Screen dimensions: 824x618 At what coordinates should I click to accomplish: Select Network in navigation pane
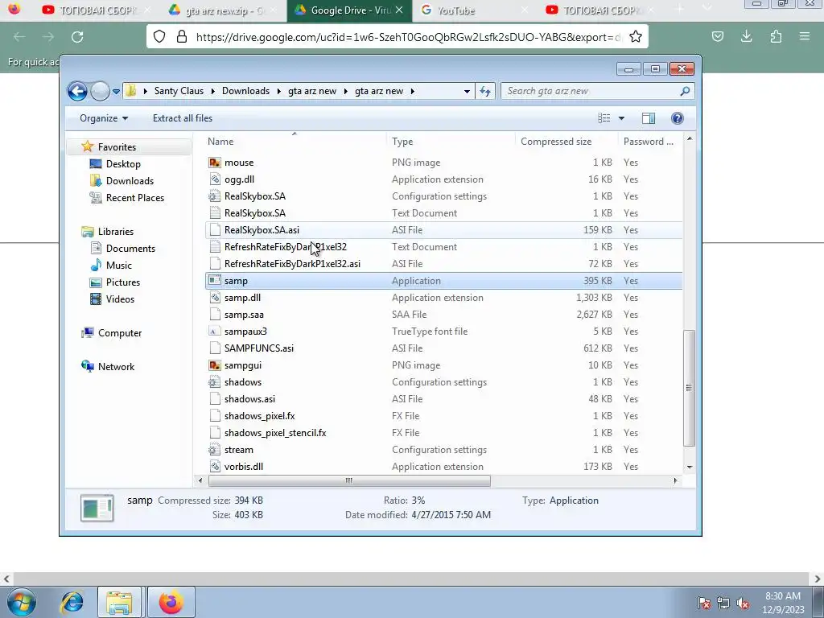point(116,367)
